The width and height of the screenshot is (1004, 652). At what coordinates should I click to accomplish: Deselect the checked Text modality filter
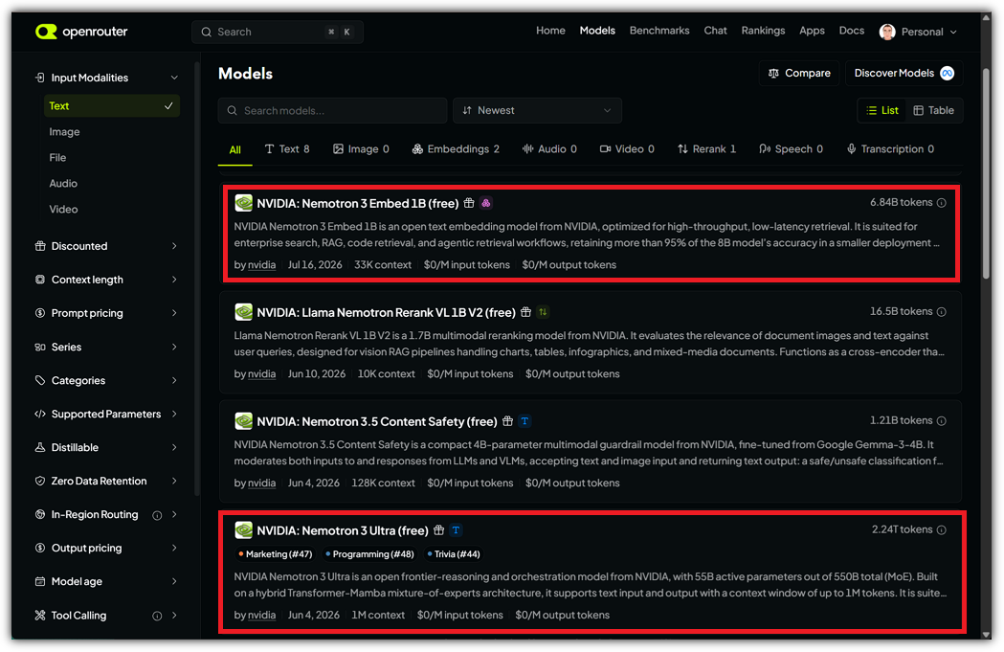(111, 105)
